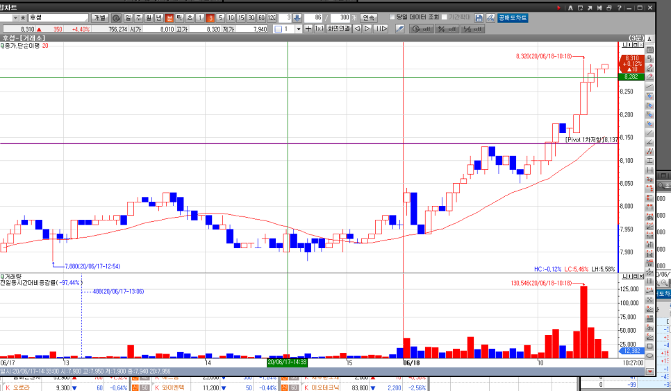Click the font size A icon in title bar
The height and width of the screenshot is (391, 671).
coord(570,8)
